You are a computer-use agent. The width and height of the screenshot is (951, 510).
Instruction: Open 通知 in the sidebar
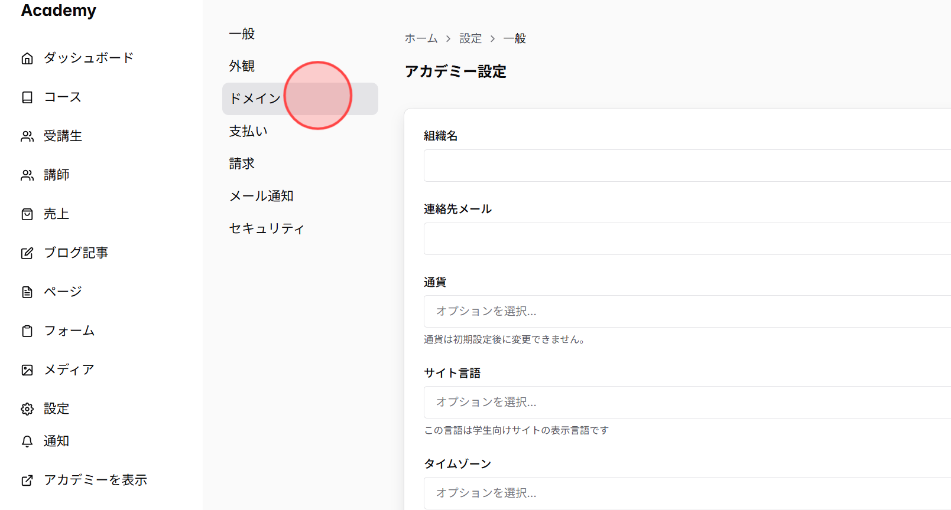pos(57,441)
